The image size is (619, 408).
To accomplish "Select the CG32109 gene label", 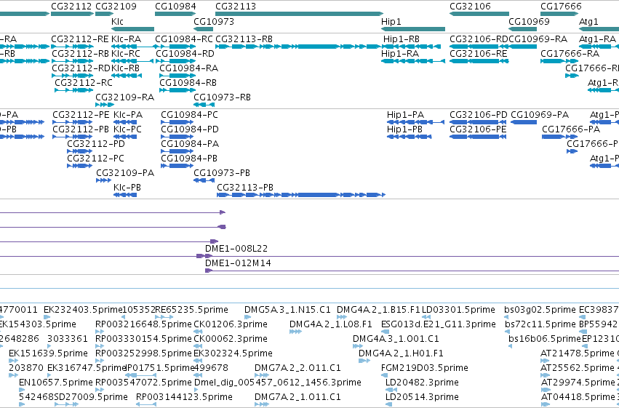I will pyautogui.click(x=116, y=7).
